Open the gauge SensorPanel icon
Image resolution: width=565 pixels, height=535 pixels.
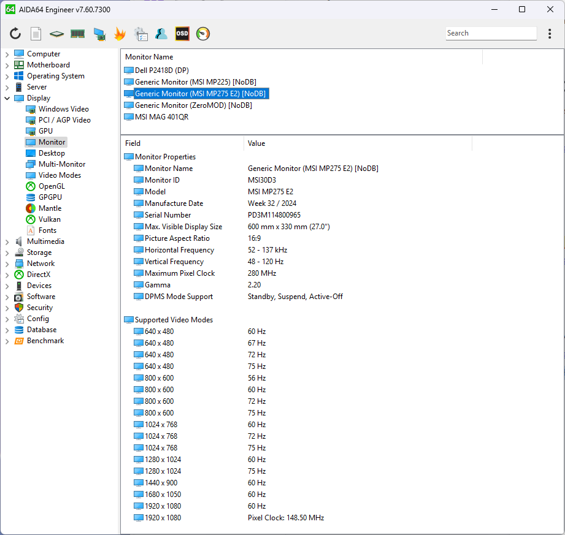pos(203,34)
